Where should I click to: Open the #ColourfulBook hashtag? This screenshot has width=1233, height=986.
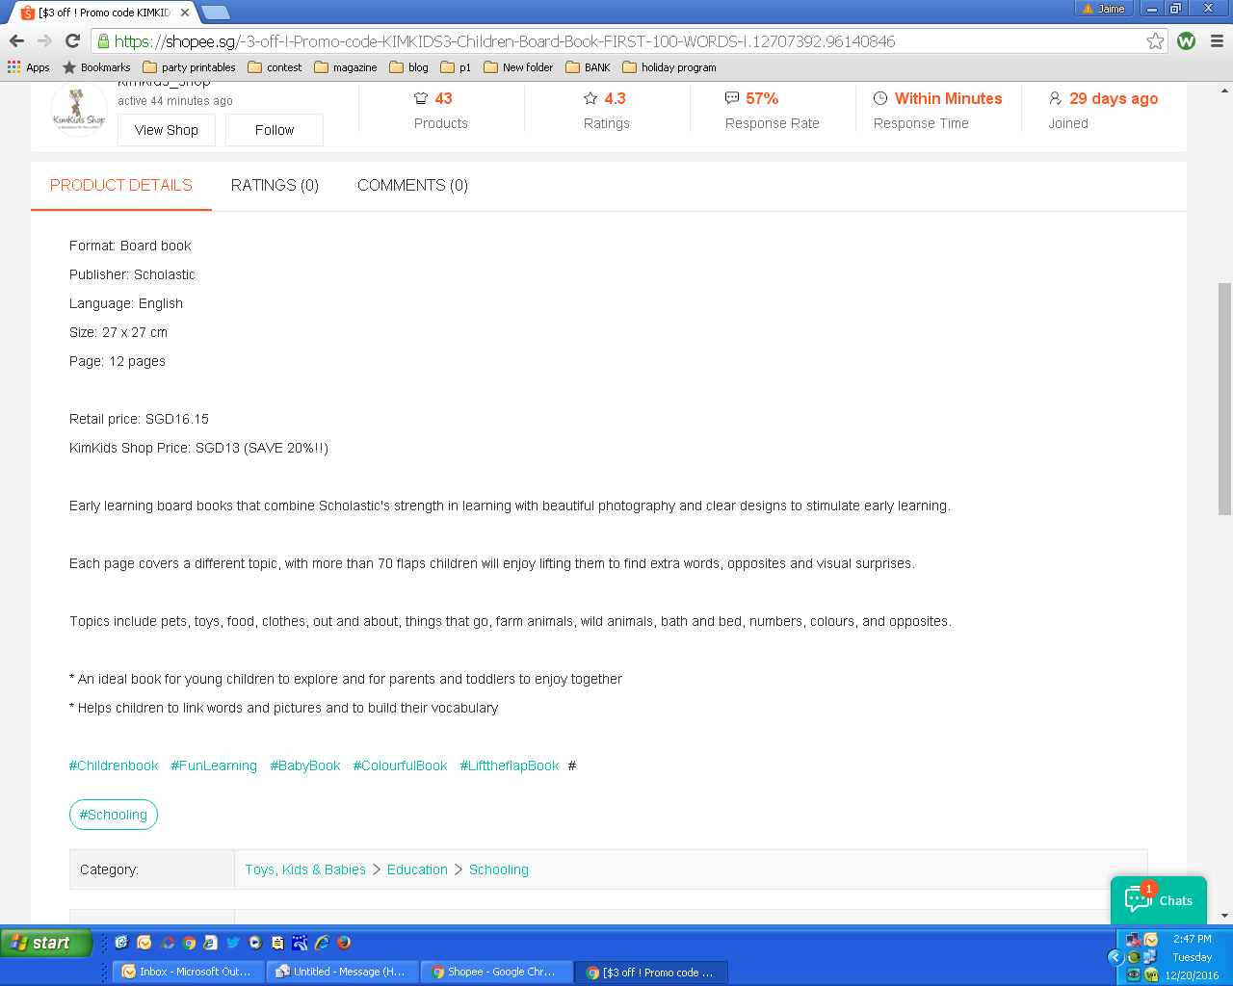pyautogui.click(x=400, y=765)
